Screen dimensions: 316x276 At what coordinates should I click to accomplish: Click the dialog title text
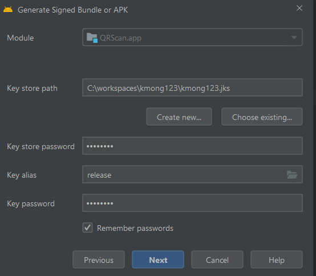click(73, 10)
